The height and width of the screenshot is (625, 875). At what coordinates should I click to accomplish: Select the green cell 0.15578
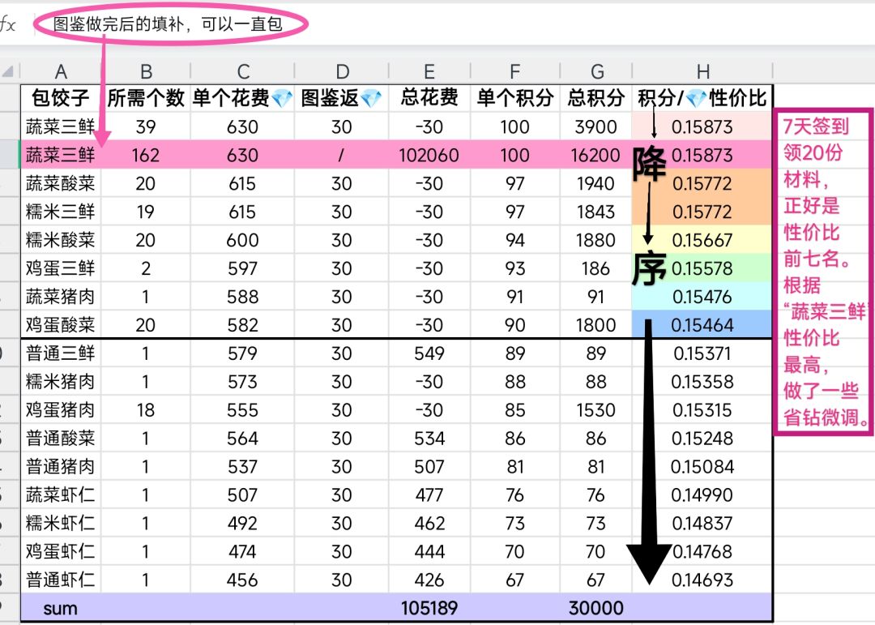point(702,268)
